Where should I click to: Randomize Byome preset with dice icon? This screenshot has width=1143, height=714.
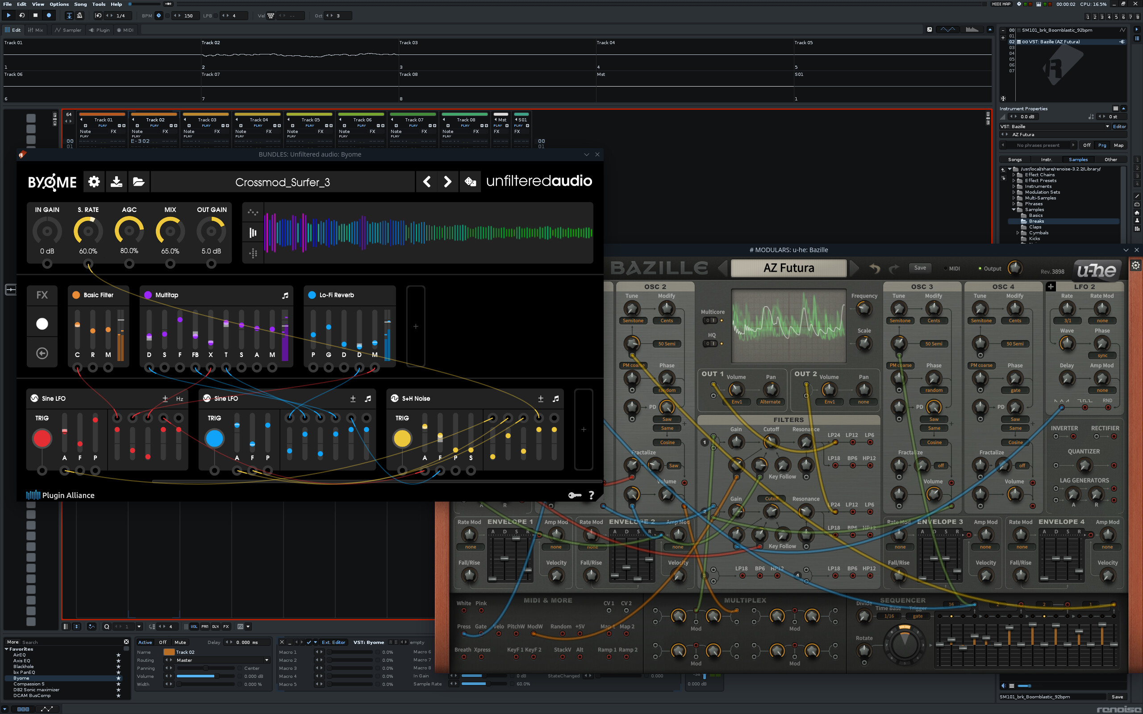471,182
